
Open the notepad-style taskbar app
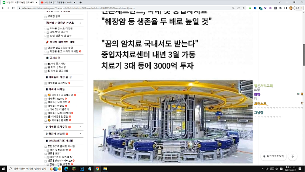[90, 169]
